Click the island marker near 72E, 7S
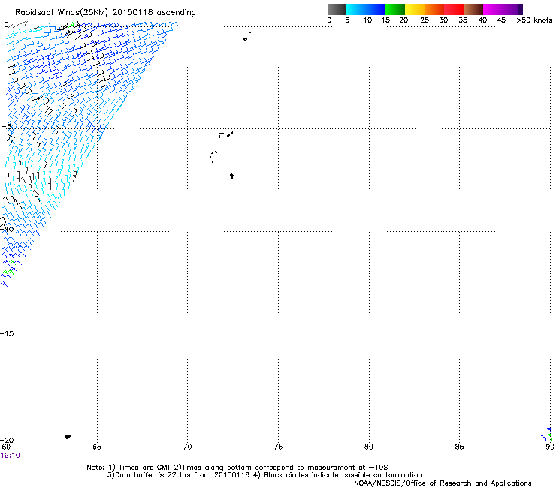 pos(231,176)
